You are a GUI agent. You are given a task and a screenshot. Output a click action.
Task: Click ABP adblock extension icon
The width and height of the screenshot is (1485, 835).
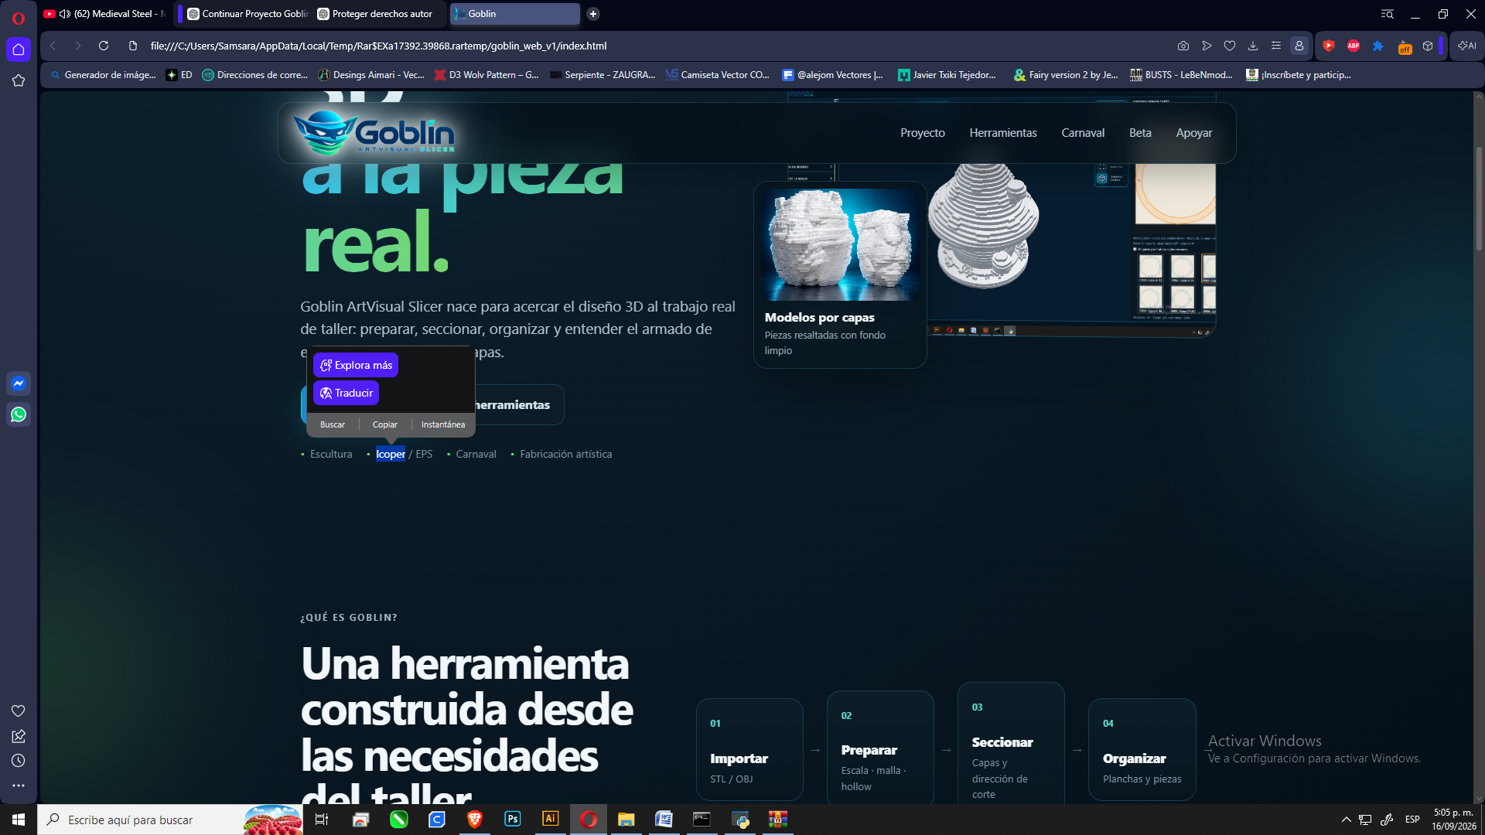[1354, 46]
